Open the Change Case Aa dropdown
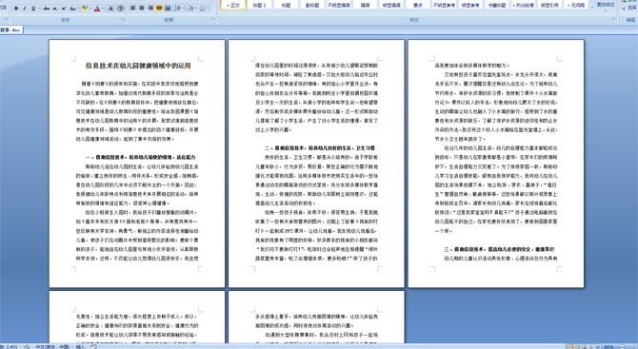638x349 pixels. 73,9
